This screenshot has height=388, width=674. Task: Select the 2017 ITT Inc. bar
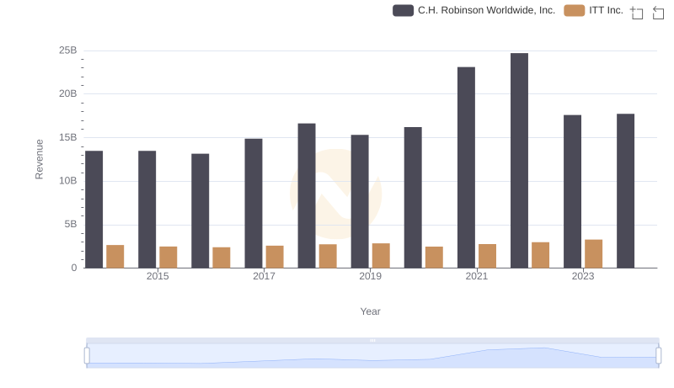pyautogui.click(x=275, y=257)
